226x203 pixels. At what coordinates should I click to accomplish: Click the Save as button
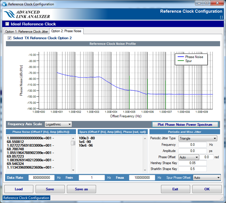pyautogui.click(x=81, y=189)
